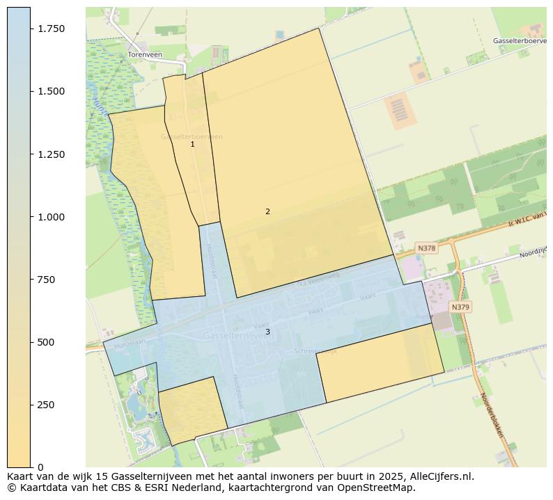The width and height of the screenshot is (553, 500).
Task: Click the N379 road shield
Action: click(x=460, y=307)
